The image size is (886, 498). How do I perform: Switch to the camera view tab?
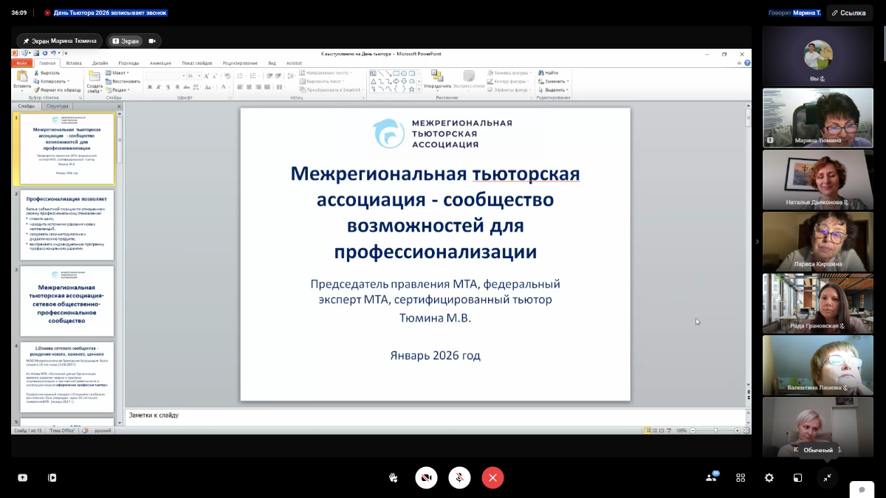[153, 41]
